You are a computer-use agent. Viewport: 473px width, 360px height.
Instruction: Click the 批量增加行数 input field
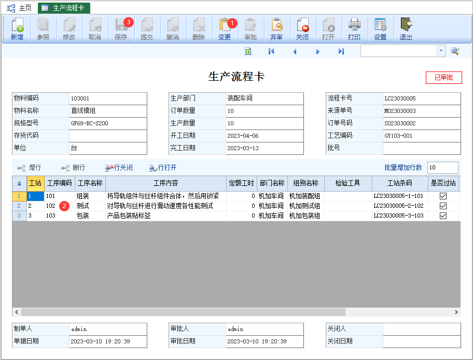[x=442, y=168]
